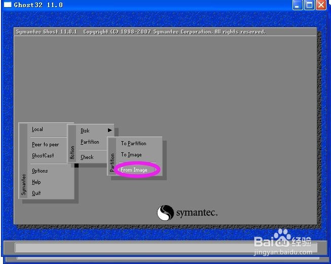Click the Symantec Ghost 11.0.1 copyright header

(x=140, y=32)
